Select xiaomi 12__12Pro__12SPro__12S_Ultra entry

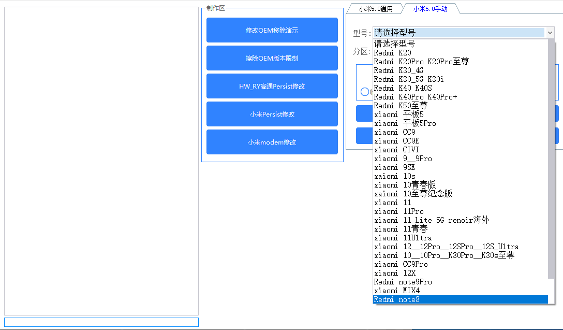461,247
